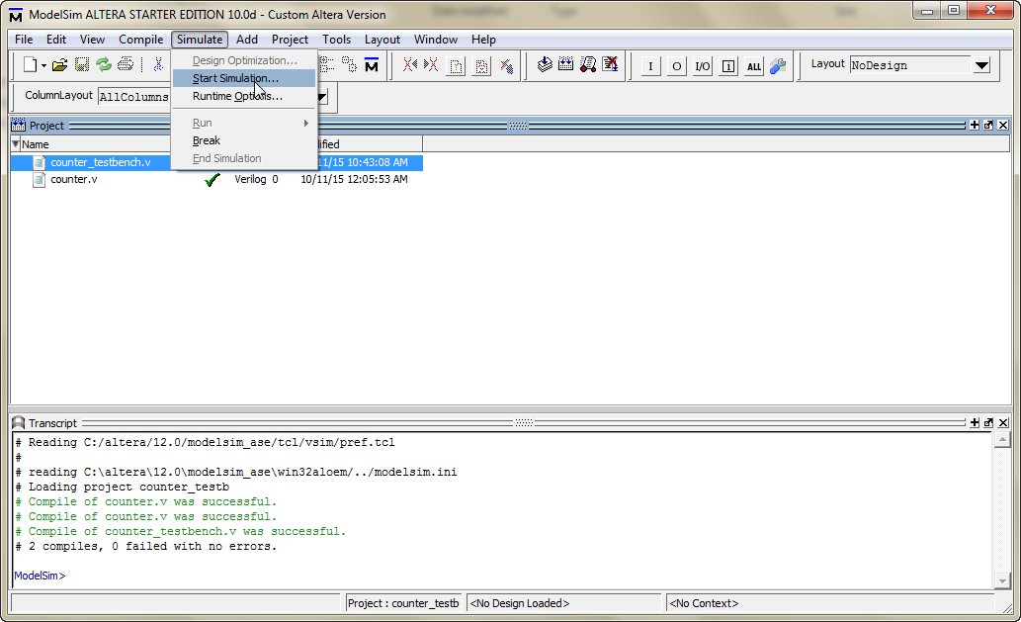
Task: Toggle the ALL filter button
Action: pos(754,66)
